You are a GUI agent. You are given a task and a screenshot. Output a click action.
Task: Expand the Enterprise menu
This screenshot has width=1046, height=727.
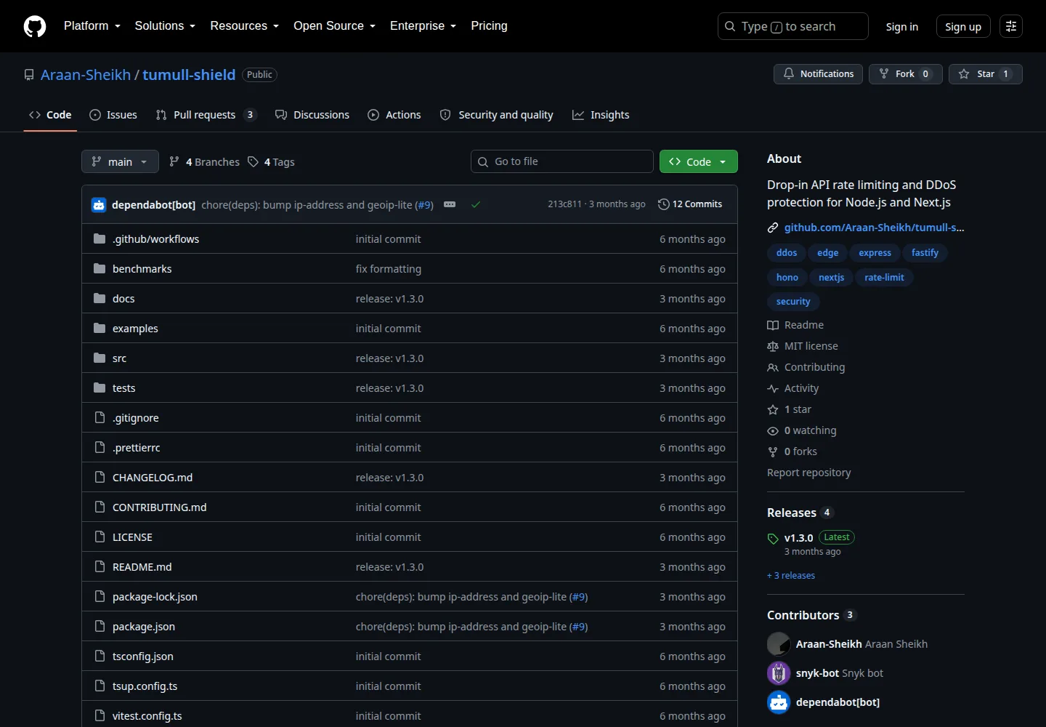pos(423,26)
